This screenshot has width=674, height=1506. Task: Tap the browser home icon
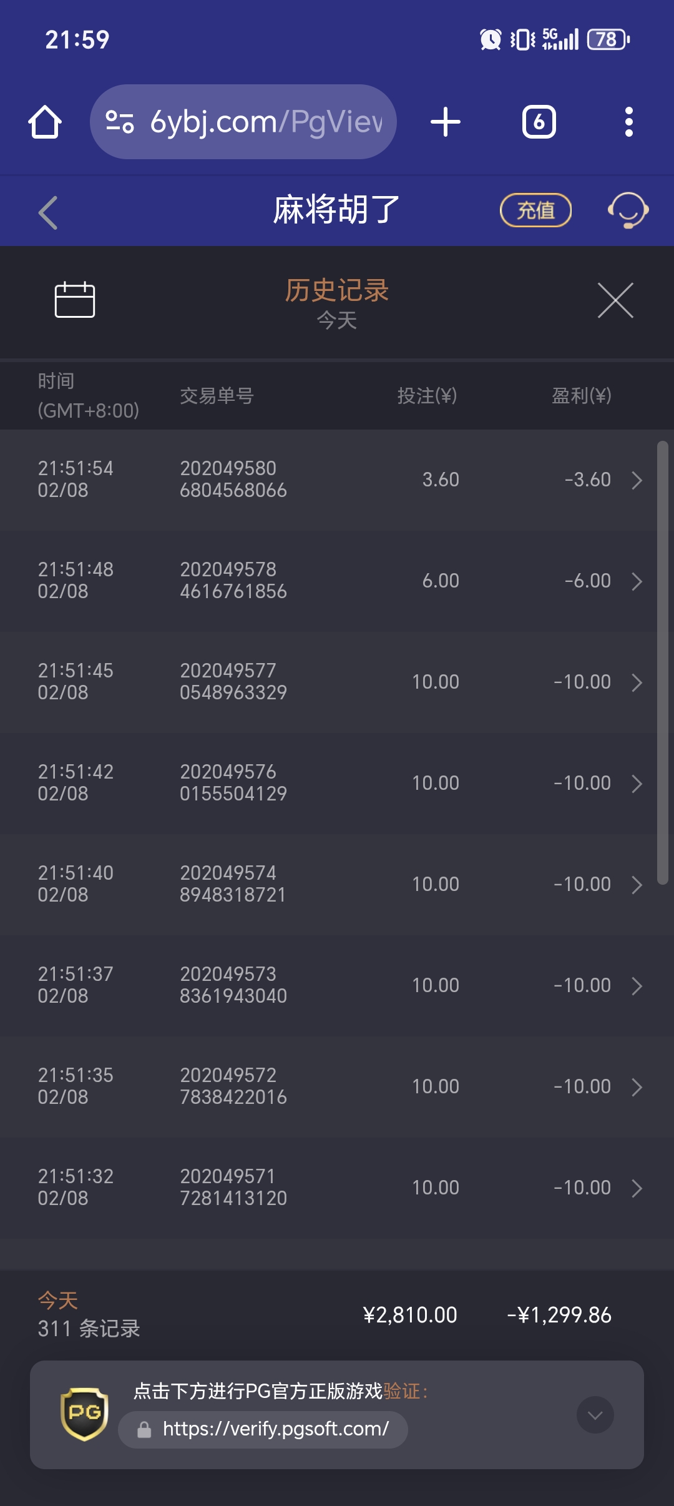45,122
